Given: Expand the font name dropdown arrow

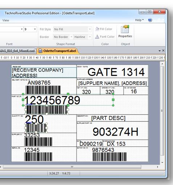Looking at the screenshot, I should [22, 29].
